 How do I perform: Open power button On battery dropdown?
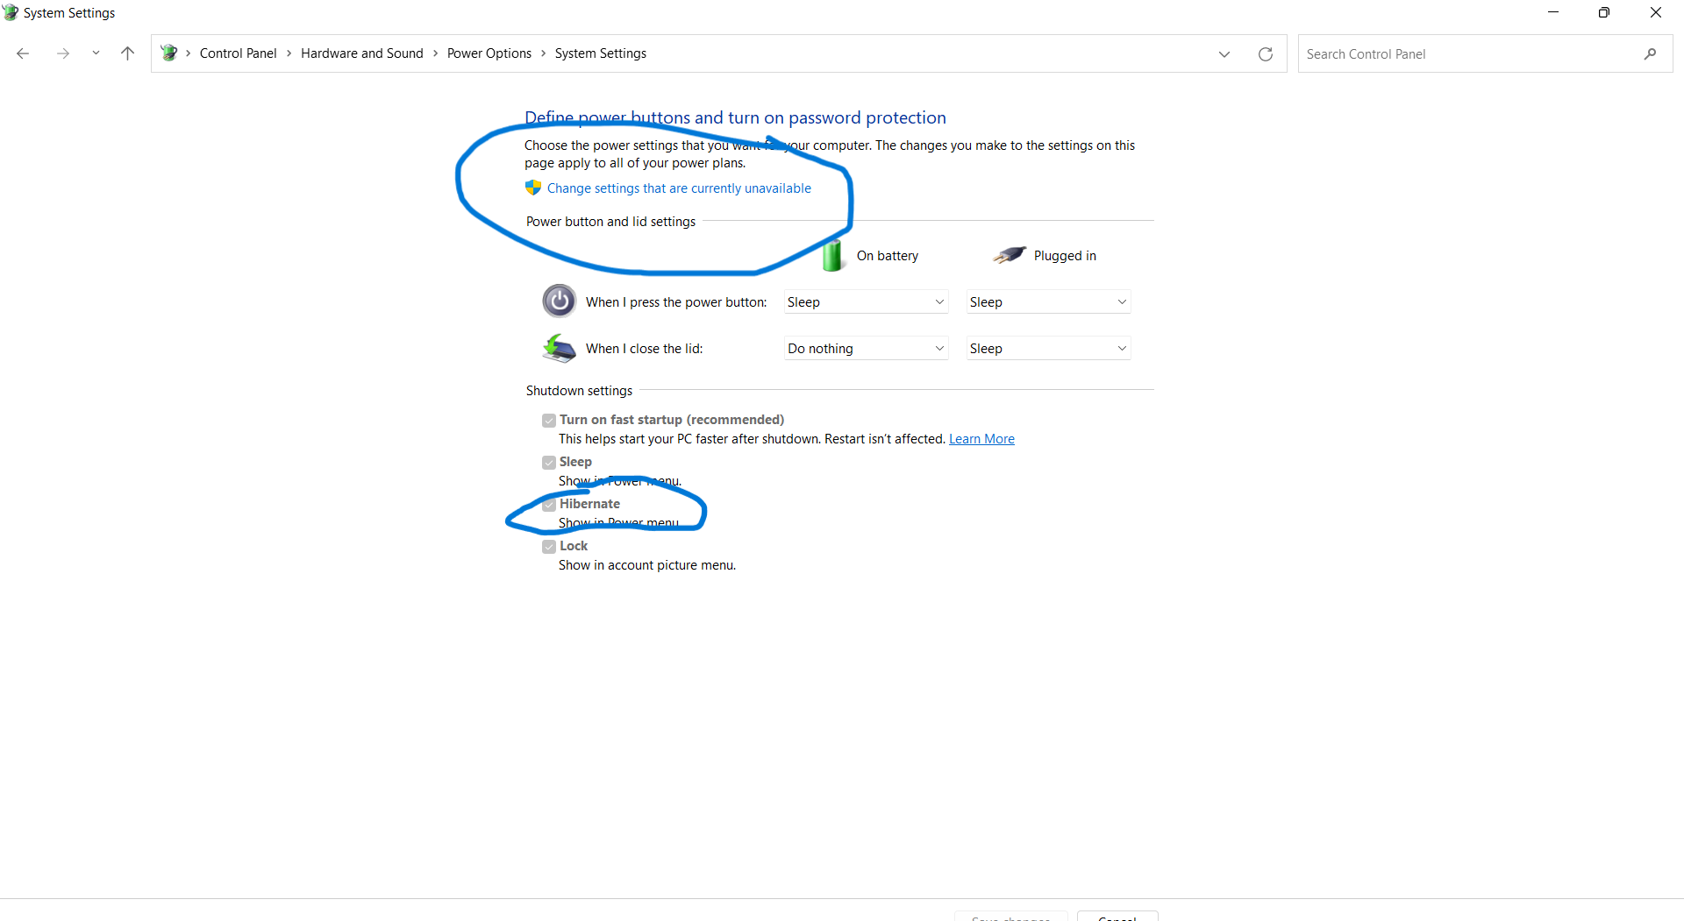coord(866,302)
